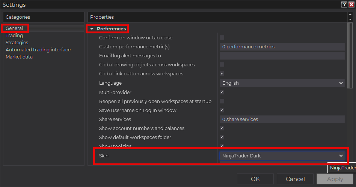This screenshot has width=356, height=187.
Task: Uncheck Show default workspaces folder
Action: 222,138
